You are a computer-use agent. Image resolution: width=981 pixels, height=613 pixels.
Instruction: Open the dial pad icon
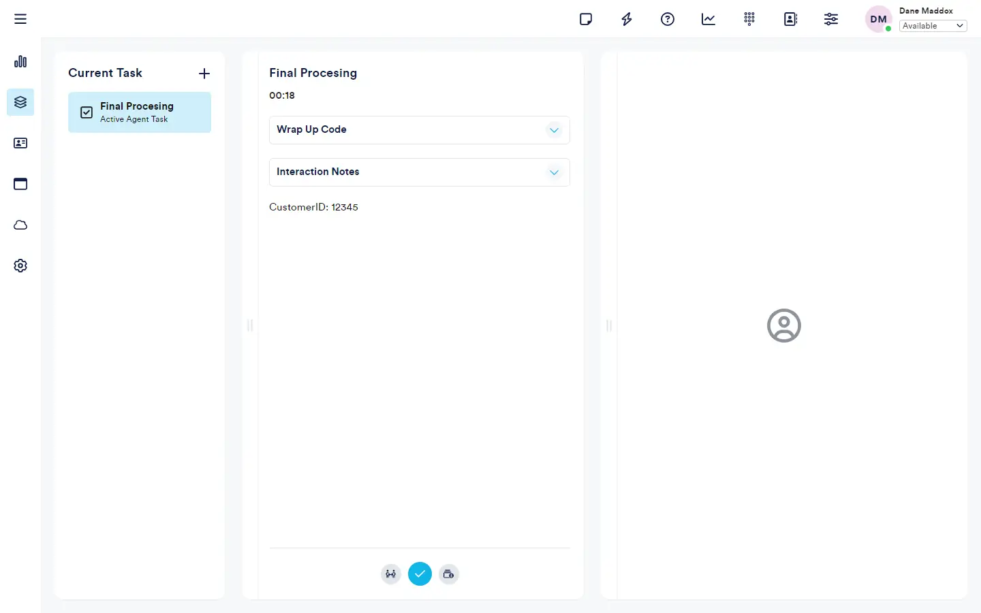[749, 19]
